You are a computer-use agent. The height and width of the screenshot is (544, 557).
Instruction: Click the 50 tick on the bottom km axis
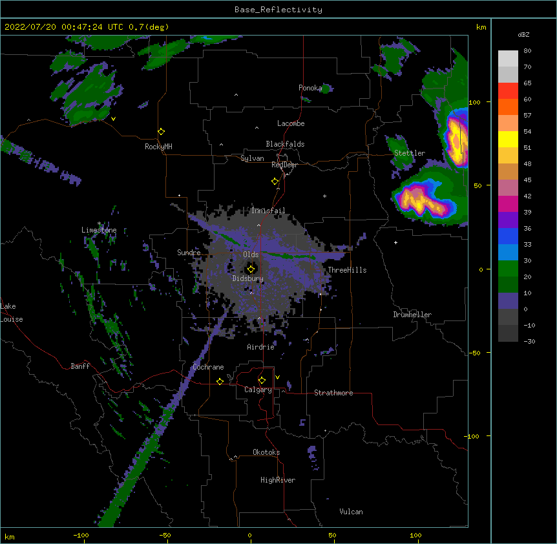[331, 535]
